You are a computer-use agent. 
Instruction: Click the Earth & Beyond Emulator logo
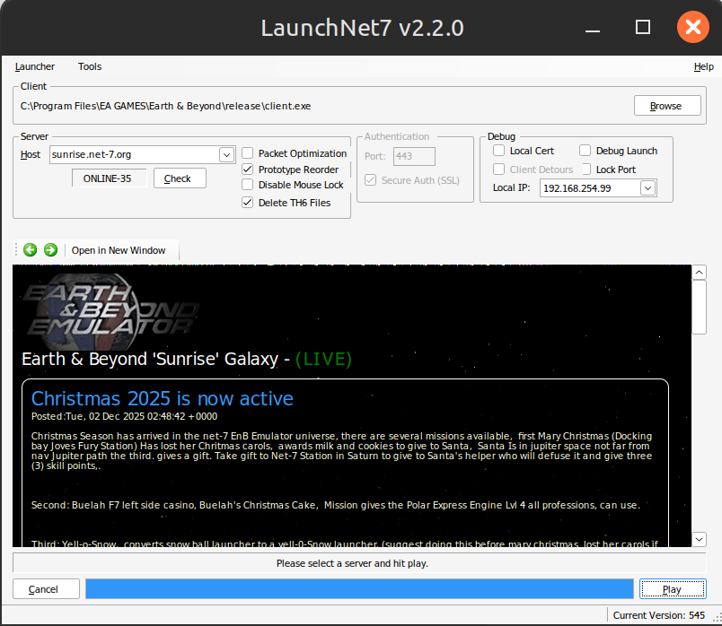pos(110,312)
